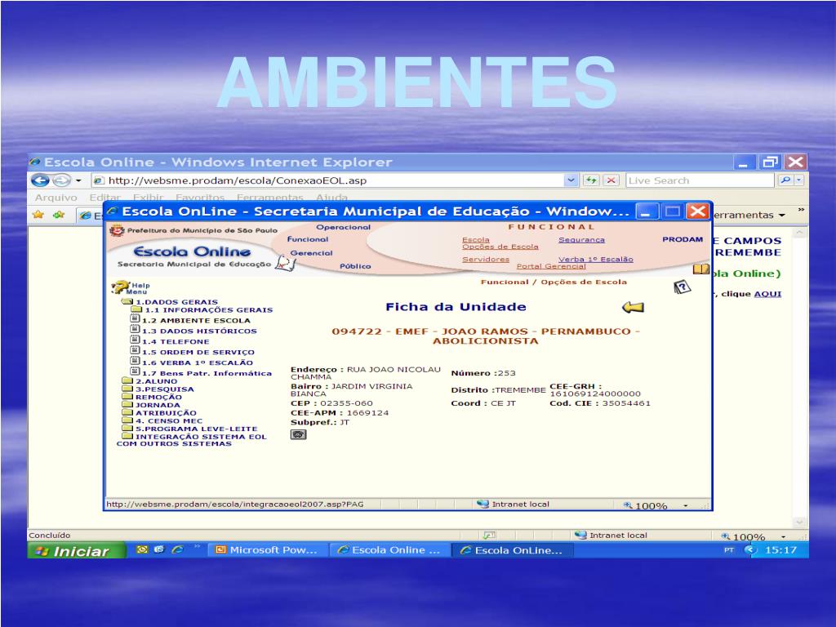Expand the ATRIBUIÇÃO folder
This screenshot has width=836, height=627.
click(x=127, y=412)
